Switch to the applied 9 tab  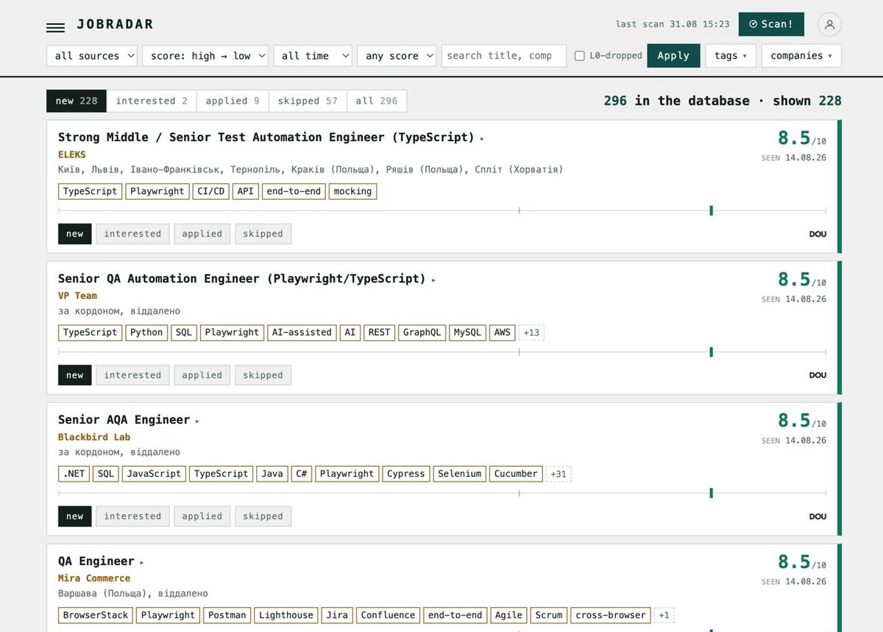(x=233, y=101)
